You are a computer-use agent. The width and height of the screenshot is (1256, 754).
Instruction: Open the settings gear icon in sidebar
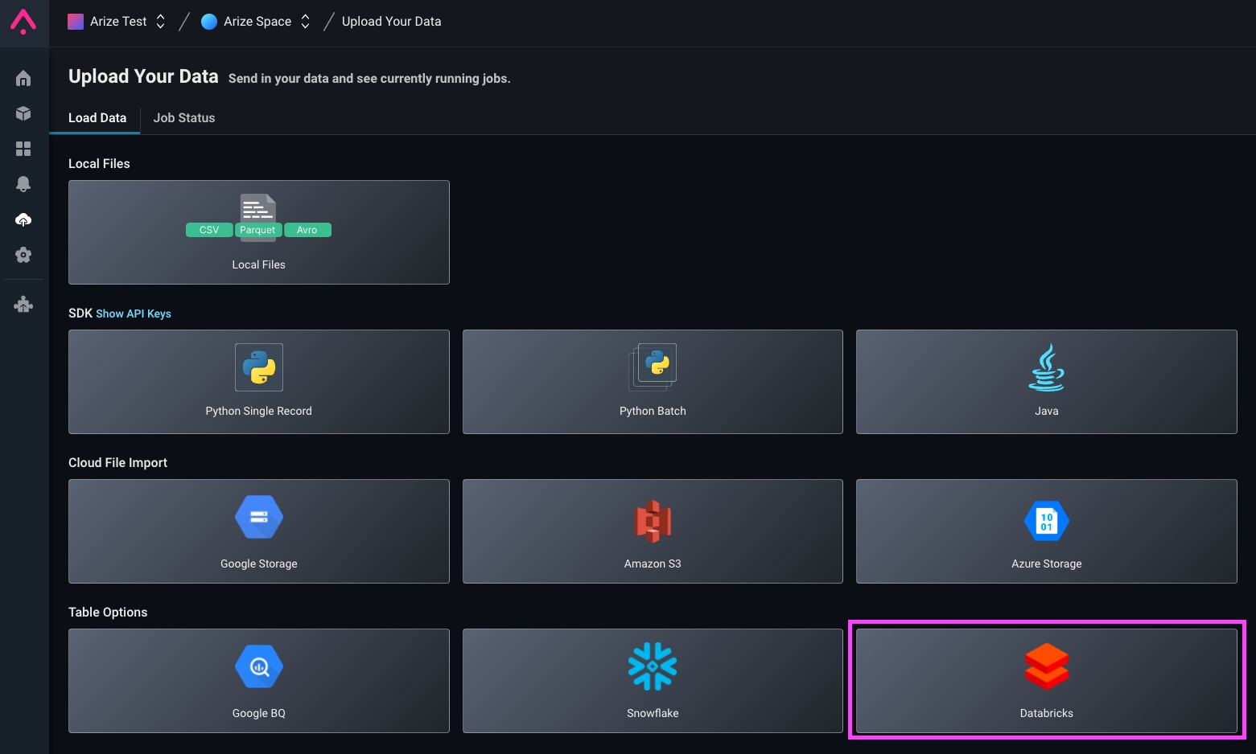23,255
